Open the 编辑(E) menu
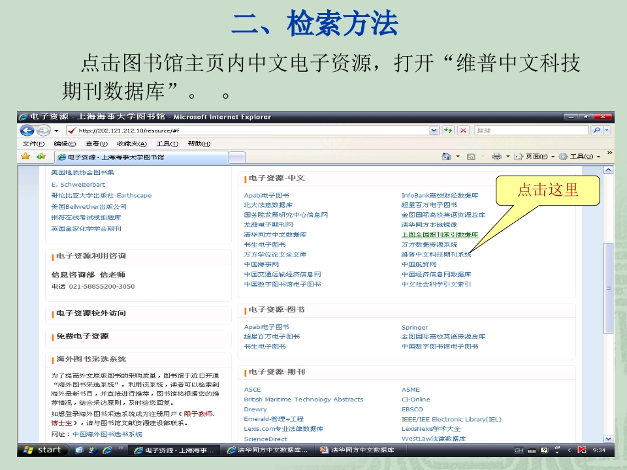 coord(65,144)
